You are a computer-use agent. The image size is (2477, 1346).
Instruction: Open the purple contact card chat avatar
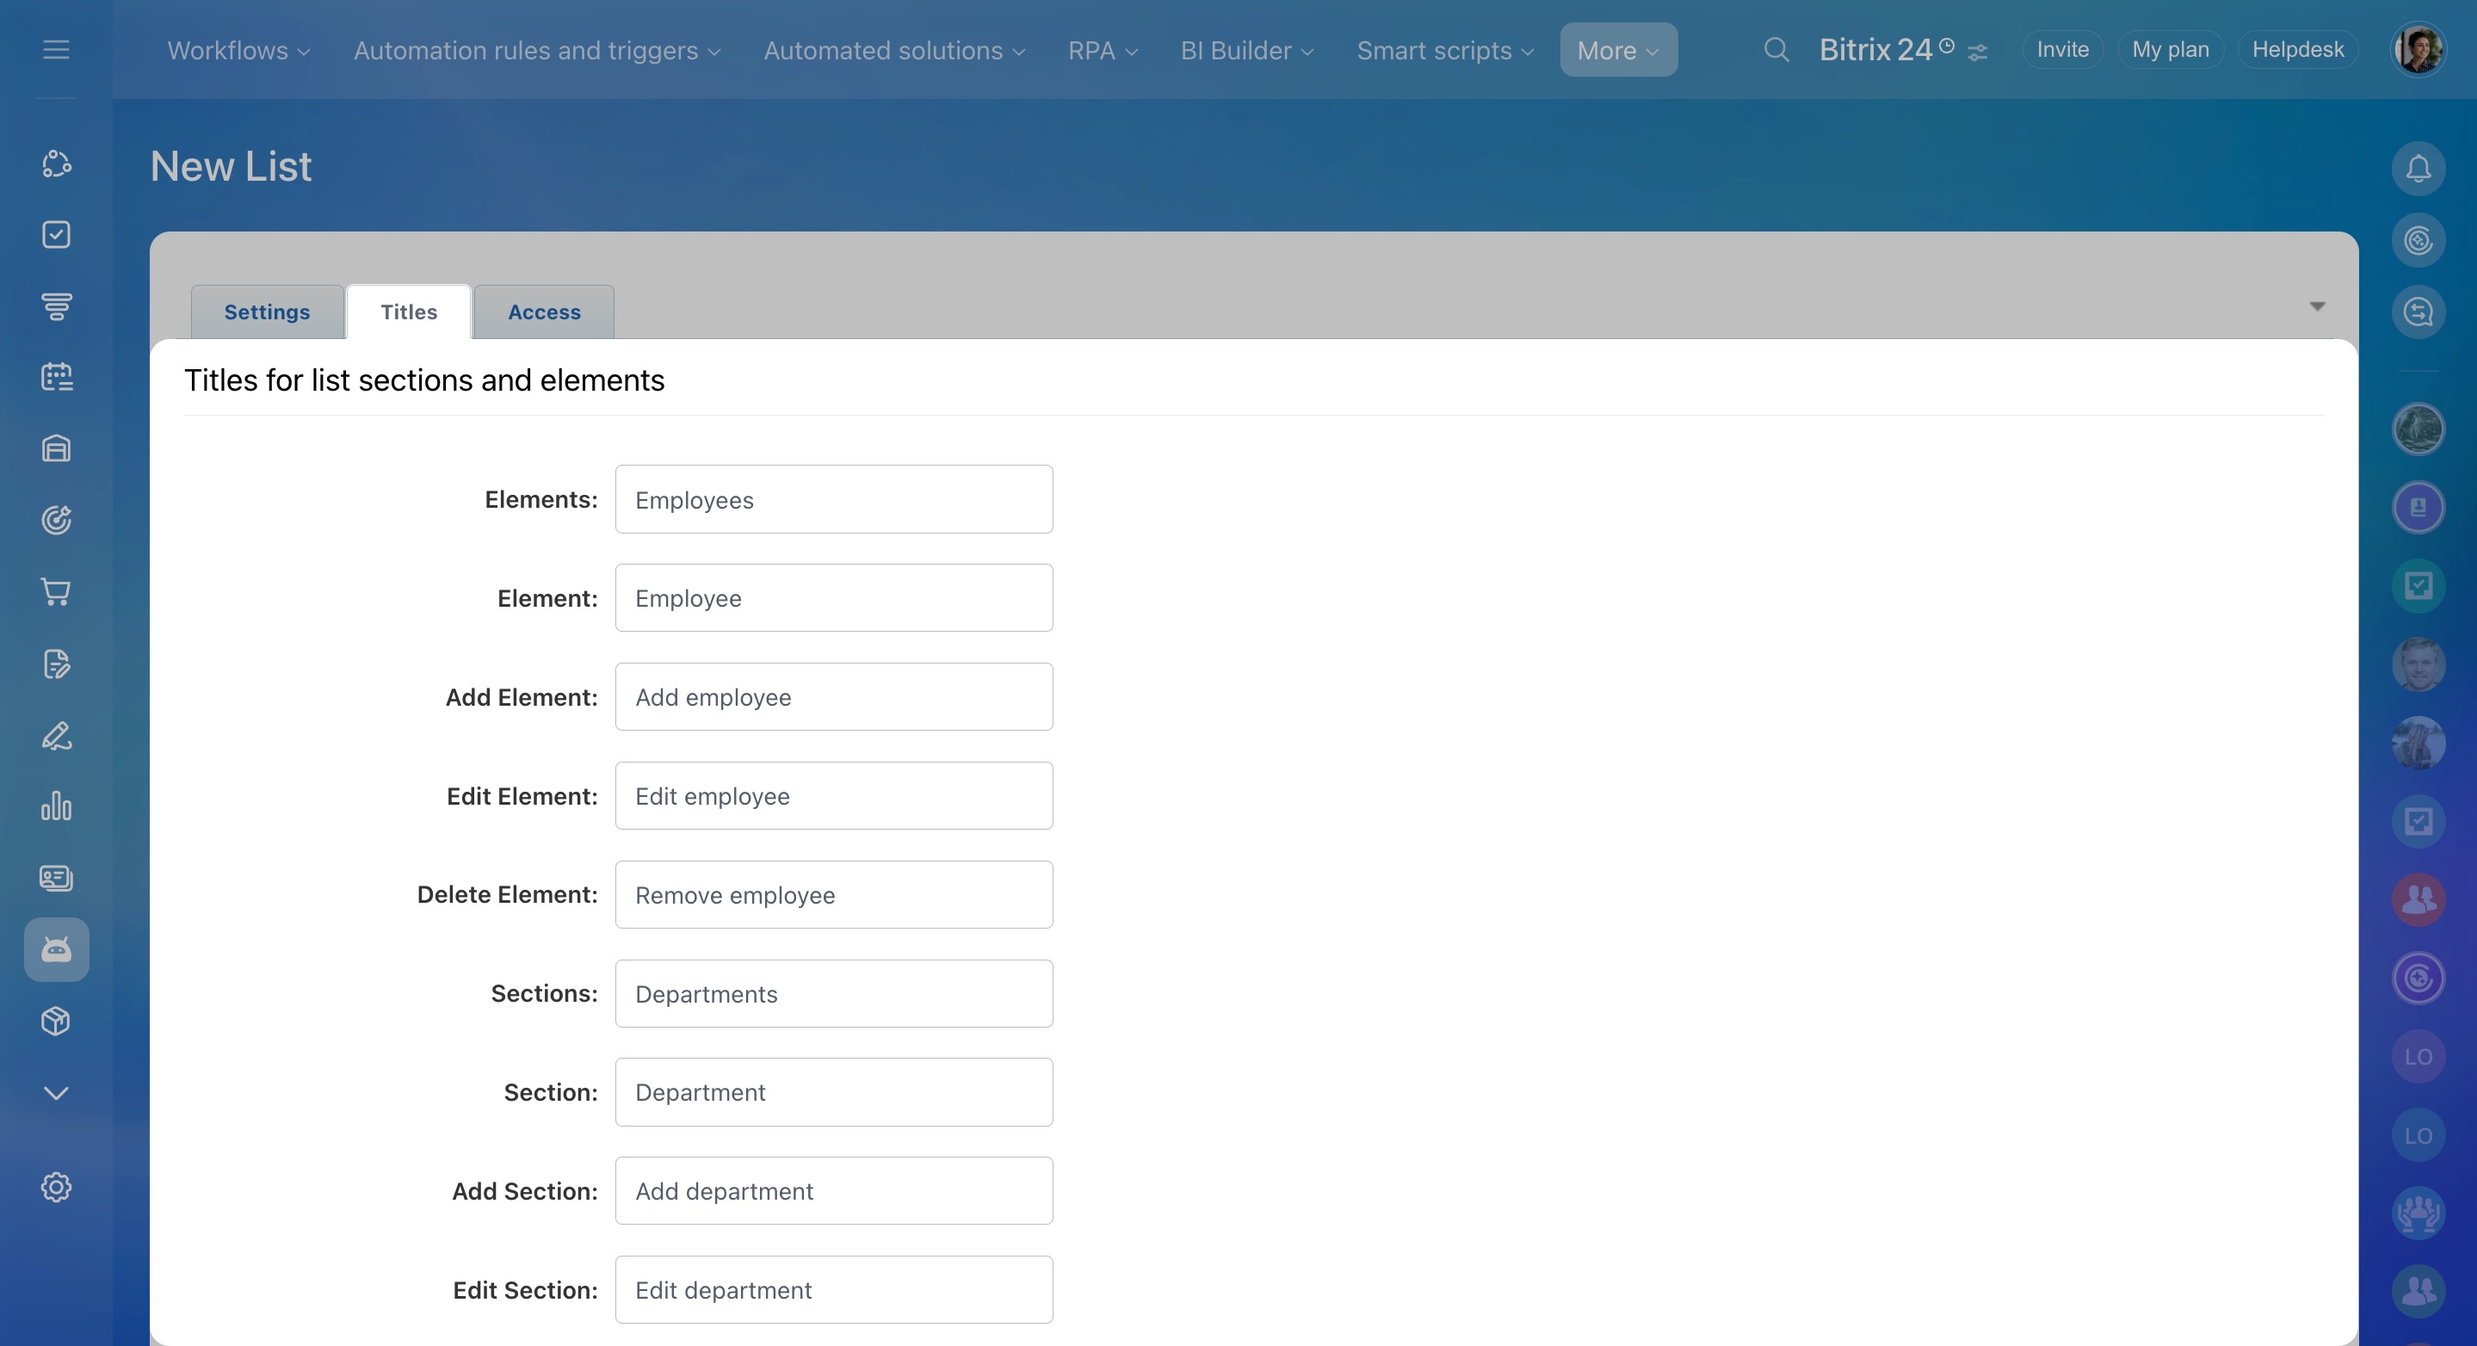click(2418, 508)
